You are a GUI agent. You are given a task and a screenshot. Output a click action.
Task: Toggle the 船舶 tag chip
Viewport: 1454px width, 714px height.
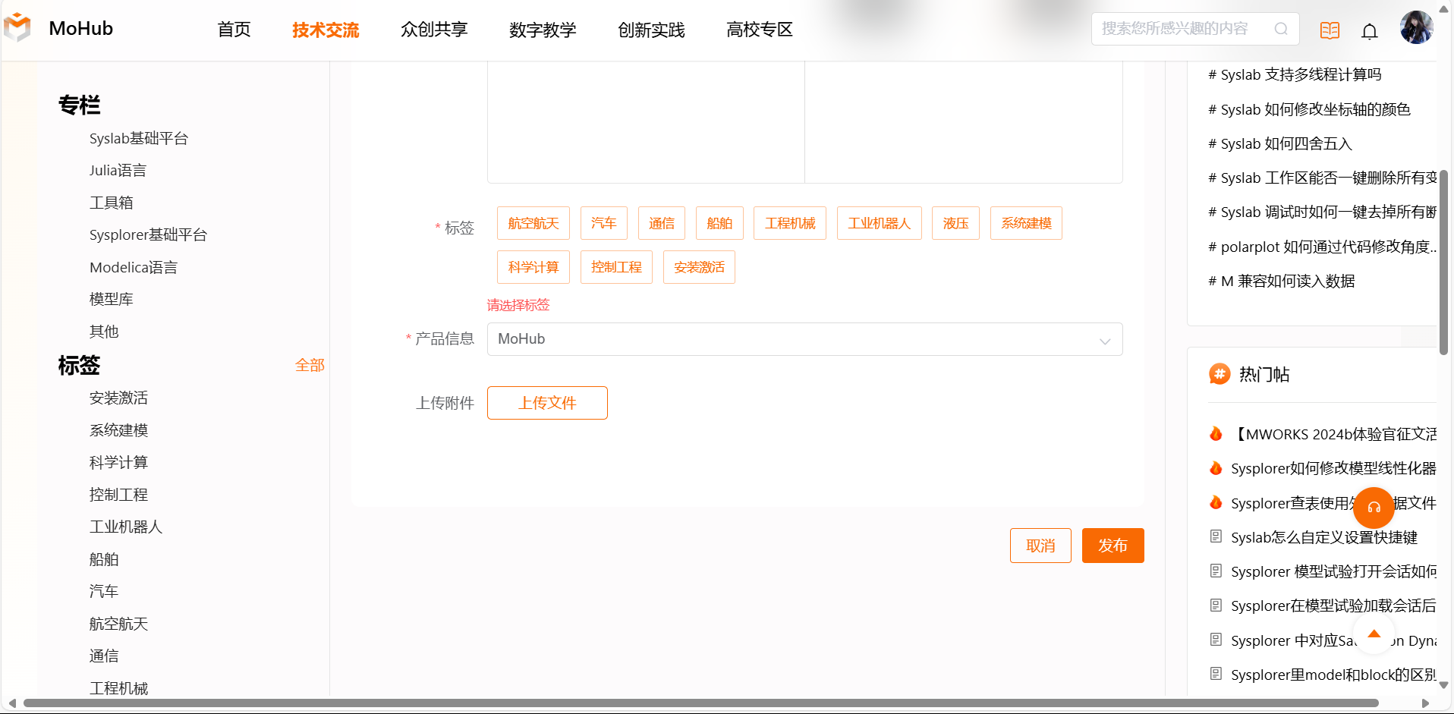click(x=719, y=223)
